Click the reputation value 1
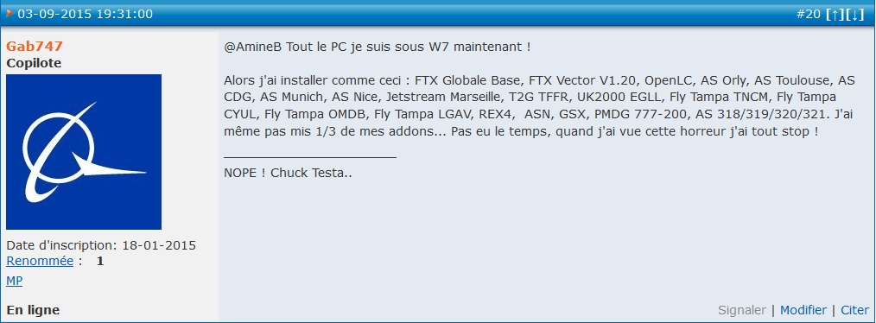876x323 pixels. pyautogui.click(x=100, y=261)
